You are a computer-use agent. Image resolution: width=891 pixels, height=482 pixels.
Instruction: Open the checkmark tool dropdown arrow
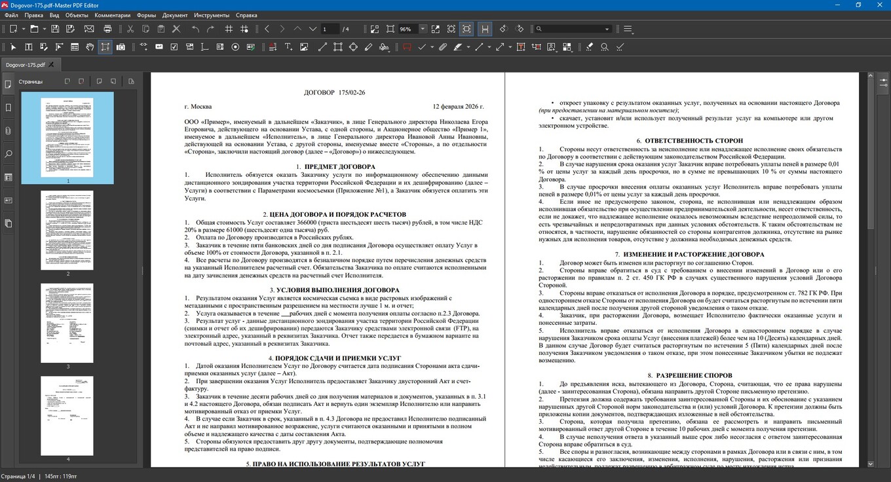[432, 47]
